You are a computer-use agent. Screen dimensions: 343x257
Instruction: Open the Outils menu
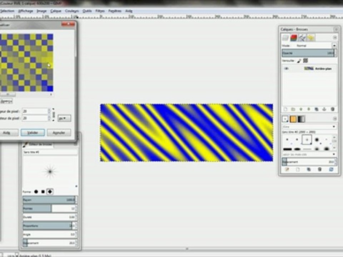[x=87, y=11]
